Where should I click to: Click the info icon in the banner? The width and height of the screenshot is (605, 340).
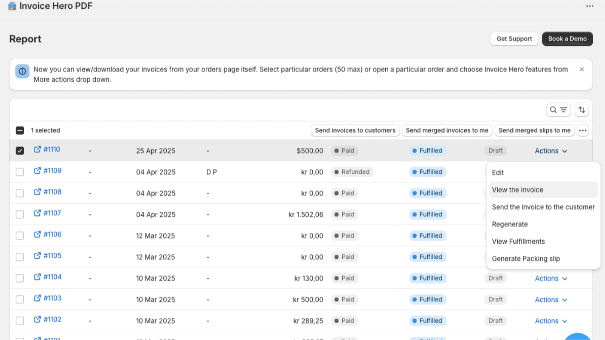(22, 71)
